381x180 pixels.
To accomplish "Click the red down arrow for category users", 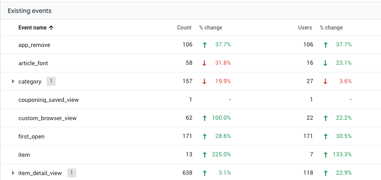I will [x=325, y=81].
